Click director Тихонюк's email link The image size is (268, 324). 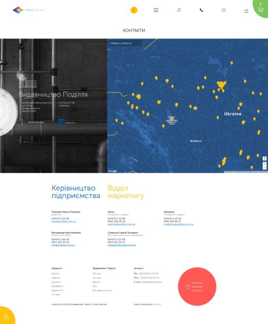(x=64, y=221)
